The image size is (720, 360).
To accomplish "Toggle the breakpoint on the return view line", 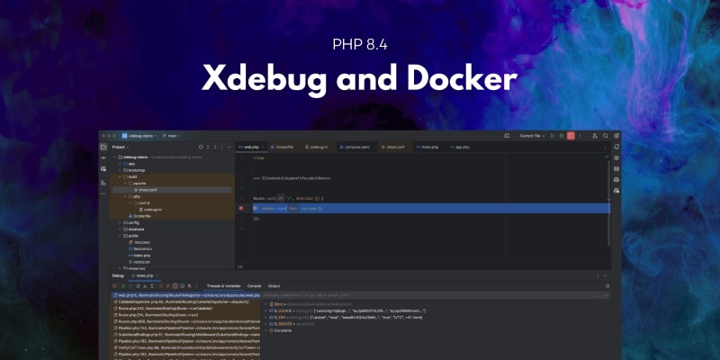I will [240, 208].
